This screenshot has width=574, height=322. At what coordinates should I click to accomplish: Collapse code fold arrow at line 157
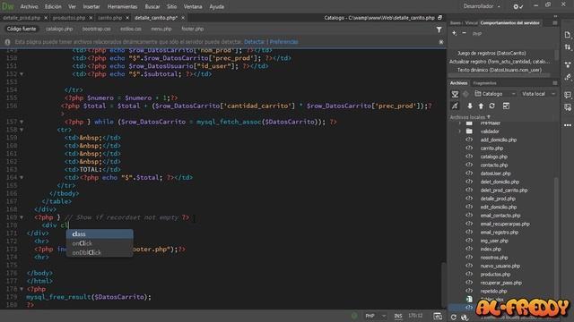(x=22, y=122)
